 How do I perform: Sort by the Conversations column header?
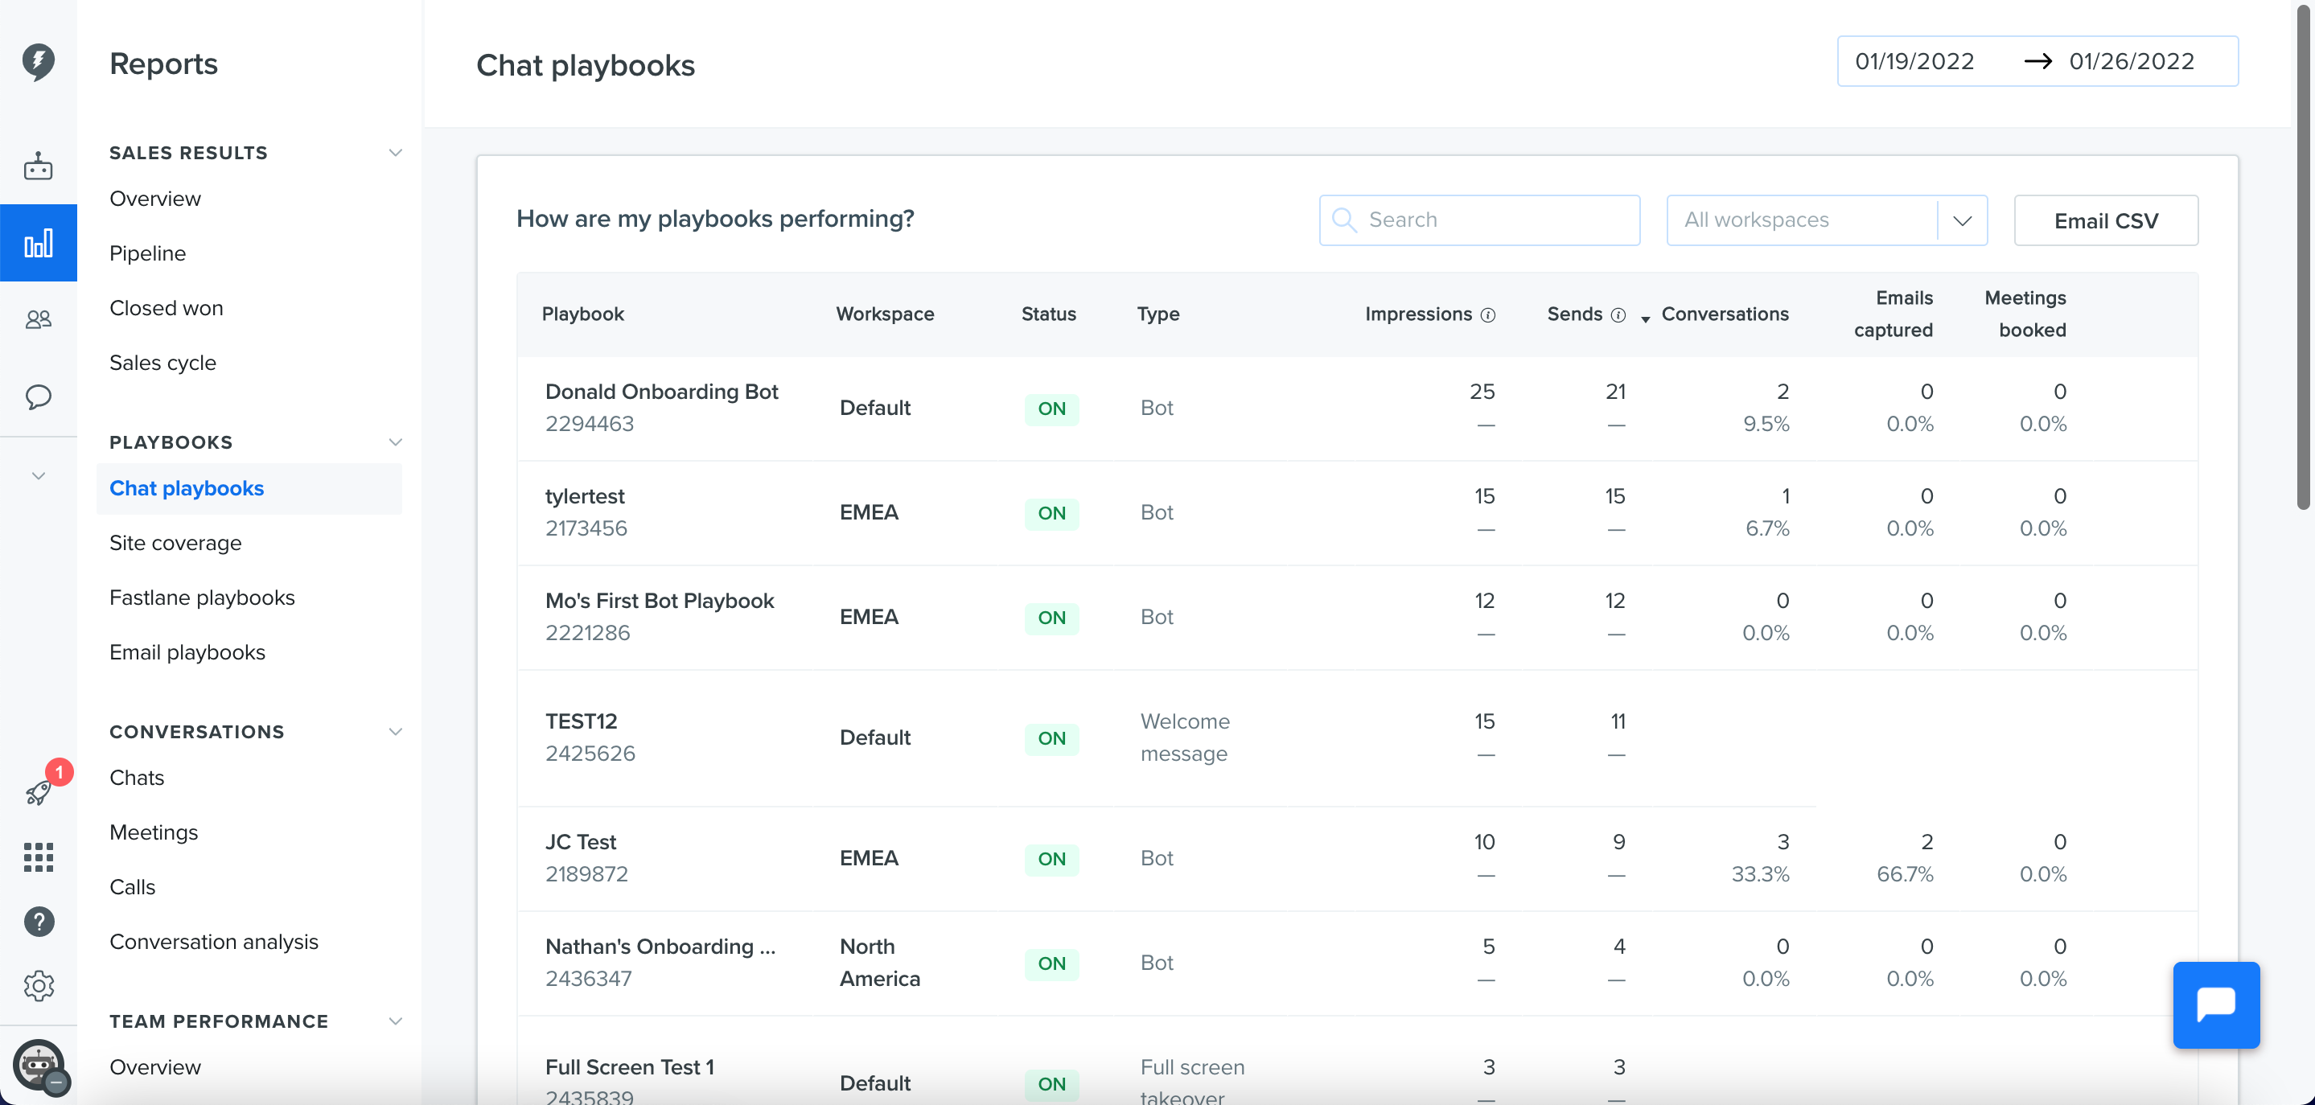pyautogui.click(x=1725, y=314)
